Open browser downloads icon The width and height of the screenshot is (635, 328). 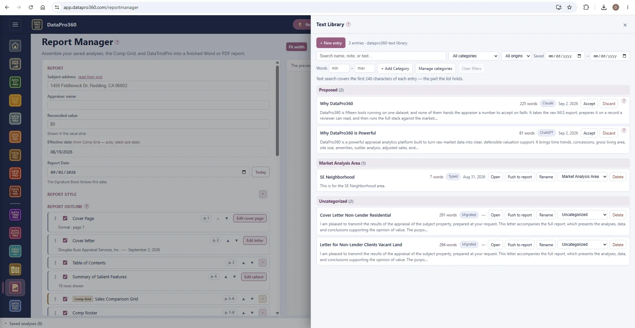(x=604, y=7)
